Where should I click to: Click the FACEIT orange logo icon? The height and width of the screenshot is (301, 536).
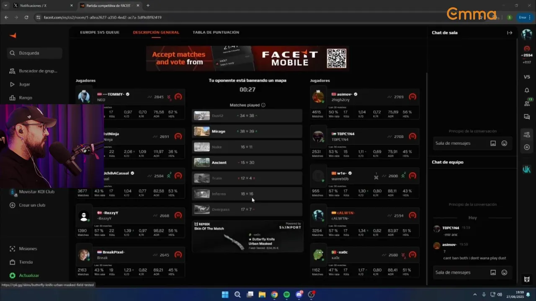tap(13, 36)
